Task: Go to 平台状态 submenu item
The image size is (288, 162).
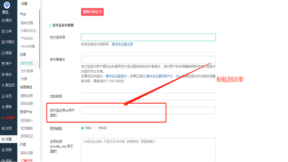Action: (27, 38)
